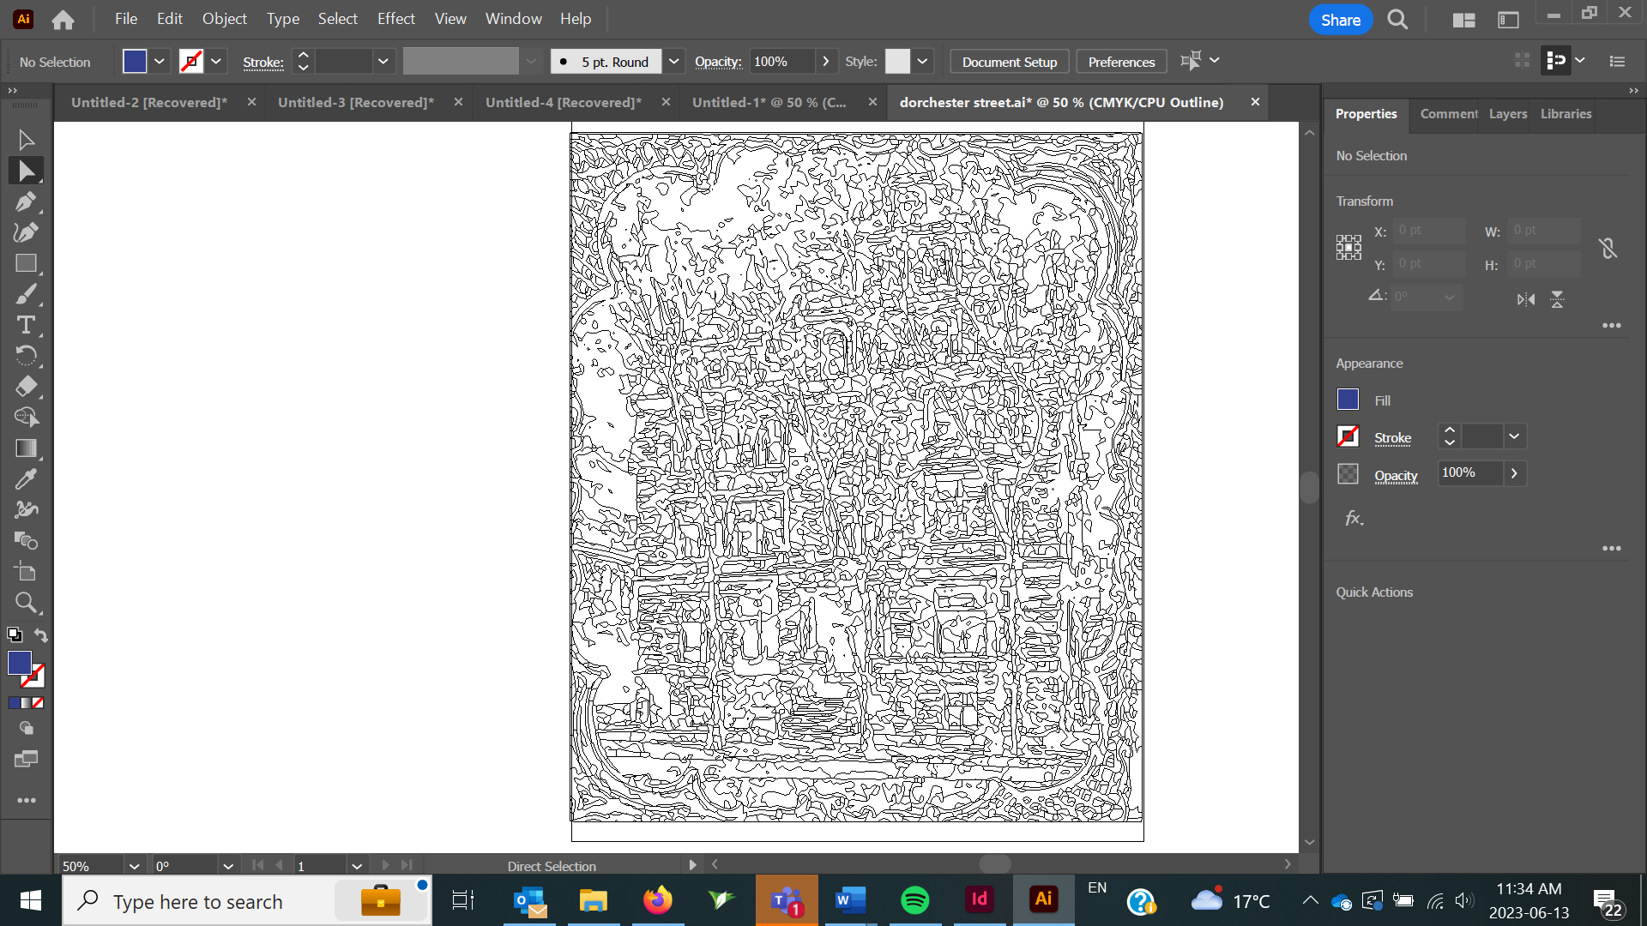Viewport: 1647px width, 926px height.
Task: Open the rotation angle dropdown in Transform
Action: point(1450,297)
